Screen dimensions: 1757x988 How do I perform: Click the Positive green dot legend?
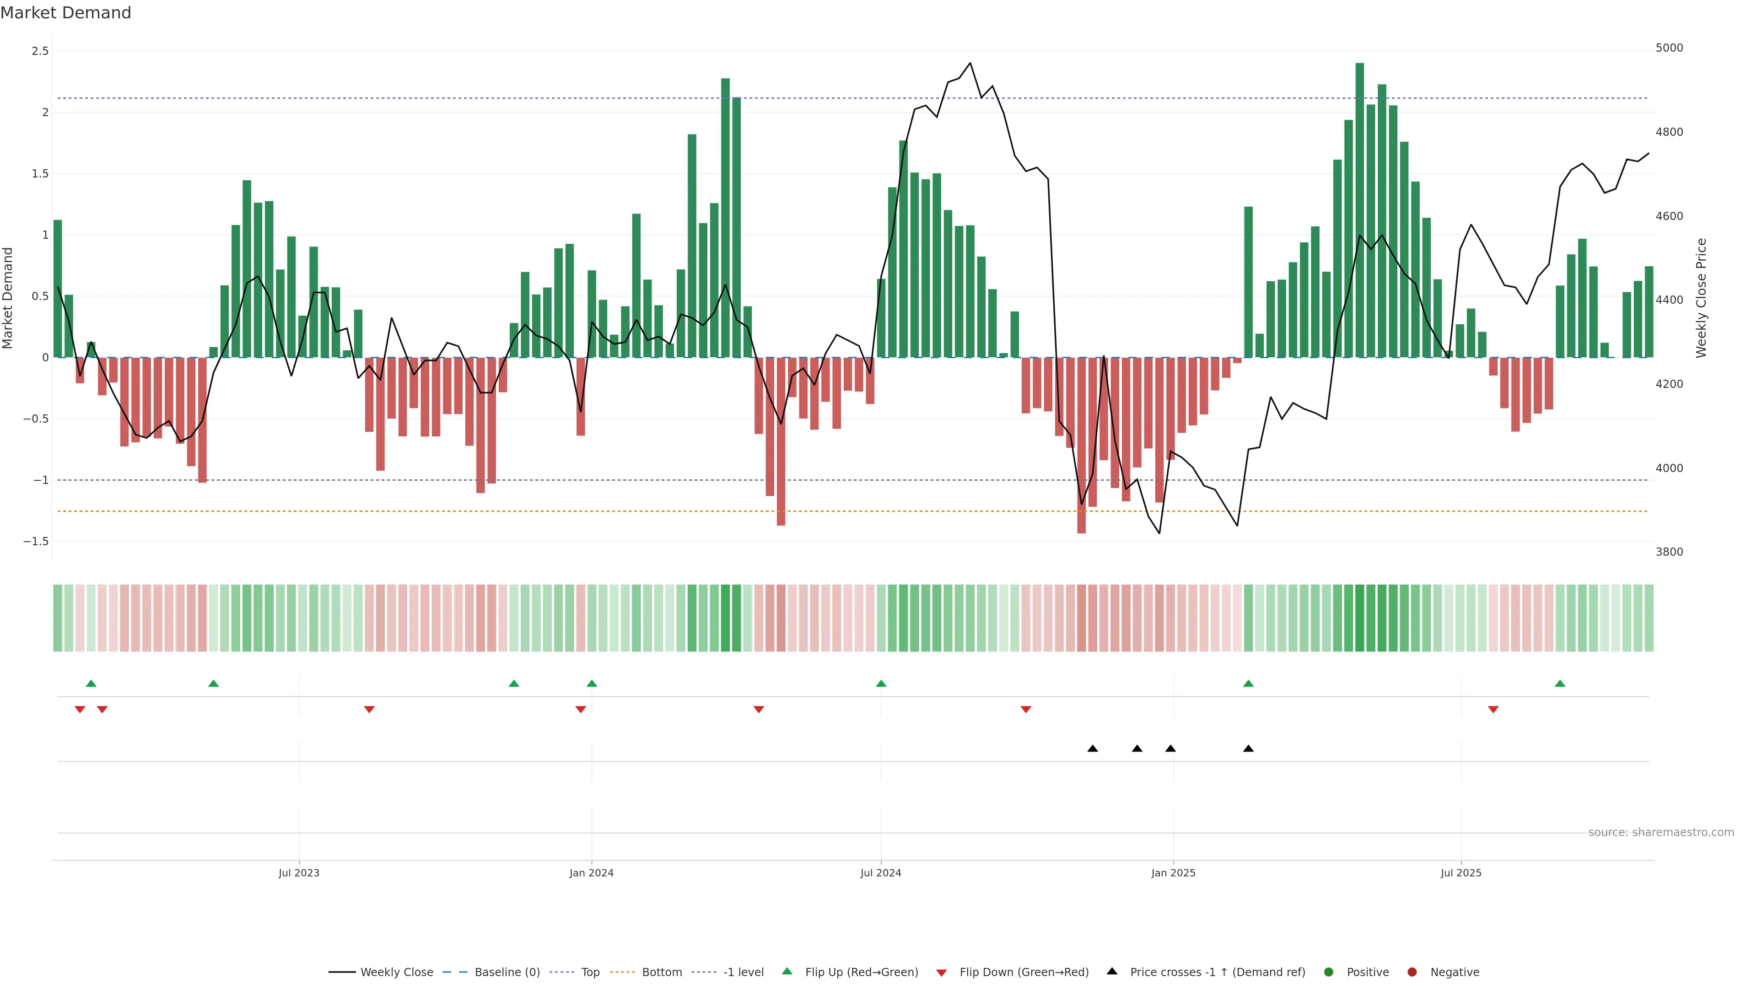coord(1328,972)
